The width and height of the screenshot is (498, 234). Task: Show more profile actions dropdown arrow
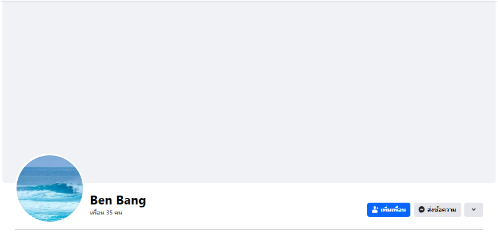474,210
